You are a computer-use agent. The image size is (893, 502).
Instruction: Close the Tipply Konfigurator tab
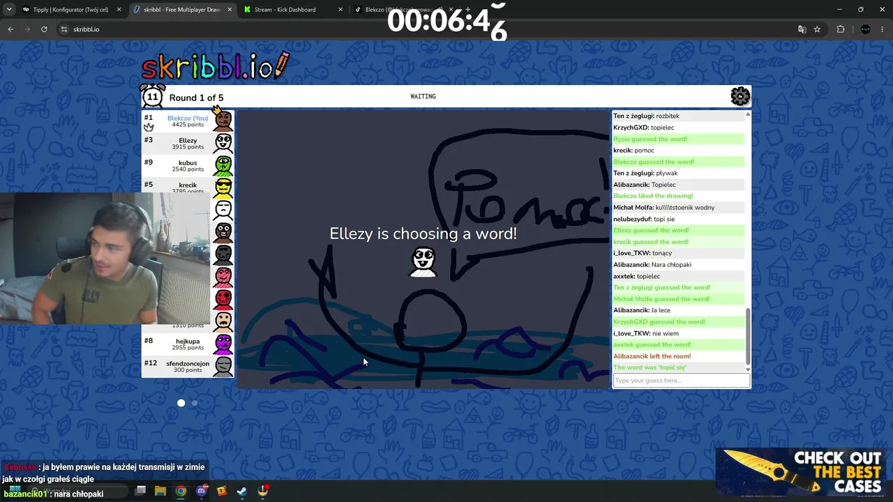tap(119, 10)
